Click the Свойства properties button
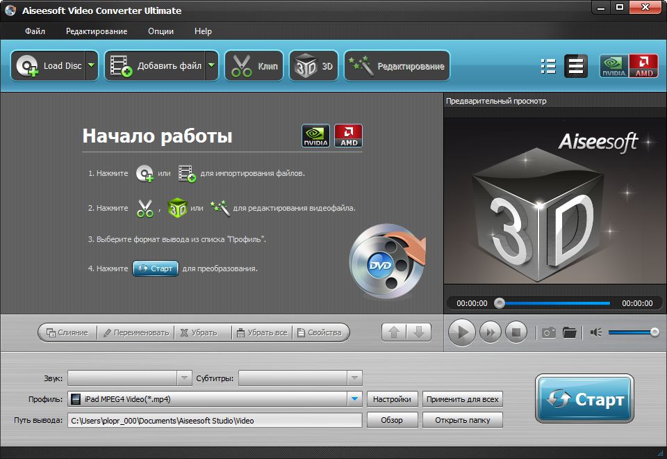Viewport: 667px width, 459px height. point(320,332)
